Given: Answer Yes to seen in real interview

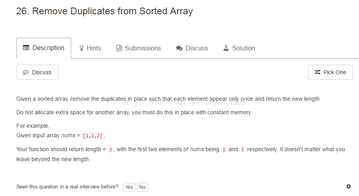Looking at the screenshot, I should 129,187.
